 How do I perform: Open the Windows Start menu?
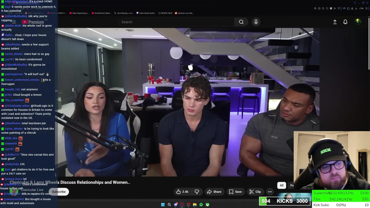(163, 205)
